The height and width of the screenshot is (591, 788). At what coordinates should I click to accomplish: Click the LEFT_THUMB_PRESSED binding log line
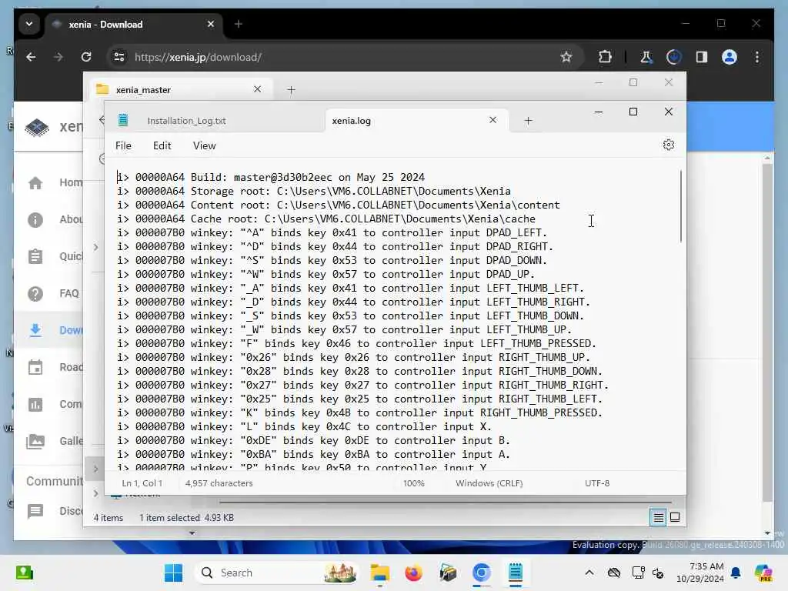click(357, 343)
